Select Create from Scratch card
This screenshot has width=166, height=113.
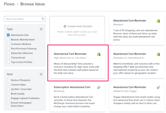(x=77, y=30)
